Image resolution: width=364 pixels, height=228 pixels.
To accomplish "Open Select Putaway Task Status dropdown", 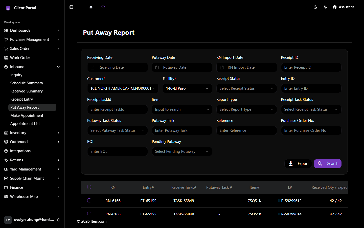I will coord(117,130).
